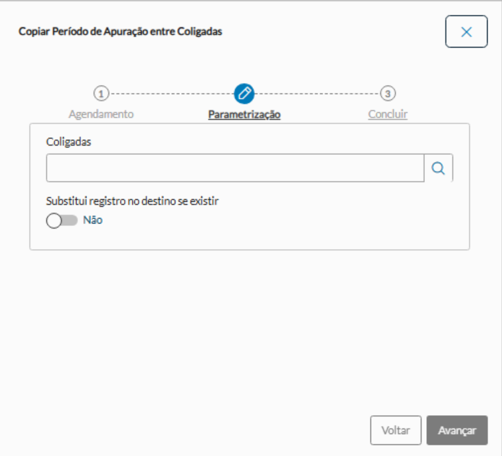The image size is (502, 456).
Task: Select the step 1 circle icon
Action: coord(101,93)
